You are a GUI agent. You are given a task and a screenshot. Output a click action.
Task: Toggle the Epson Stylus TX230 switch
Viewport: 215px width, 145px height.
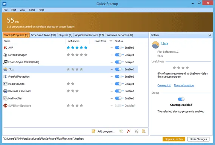point(118,62)
